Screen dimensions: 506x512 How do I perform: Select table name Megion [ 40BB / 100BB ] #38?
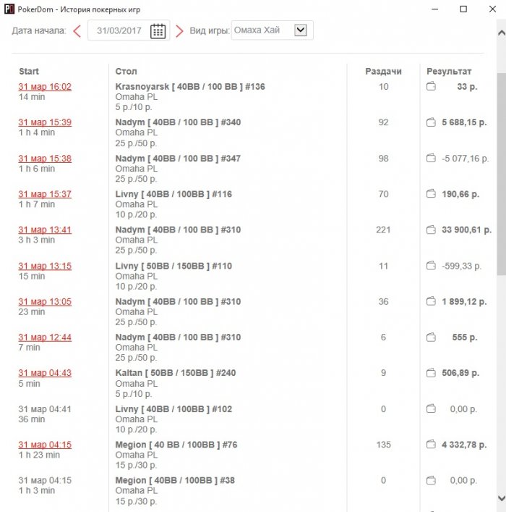tap(175, 480)
